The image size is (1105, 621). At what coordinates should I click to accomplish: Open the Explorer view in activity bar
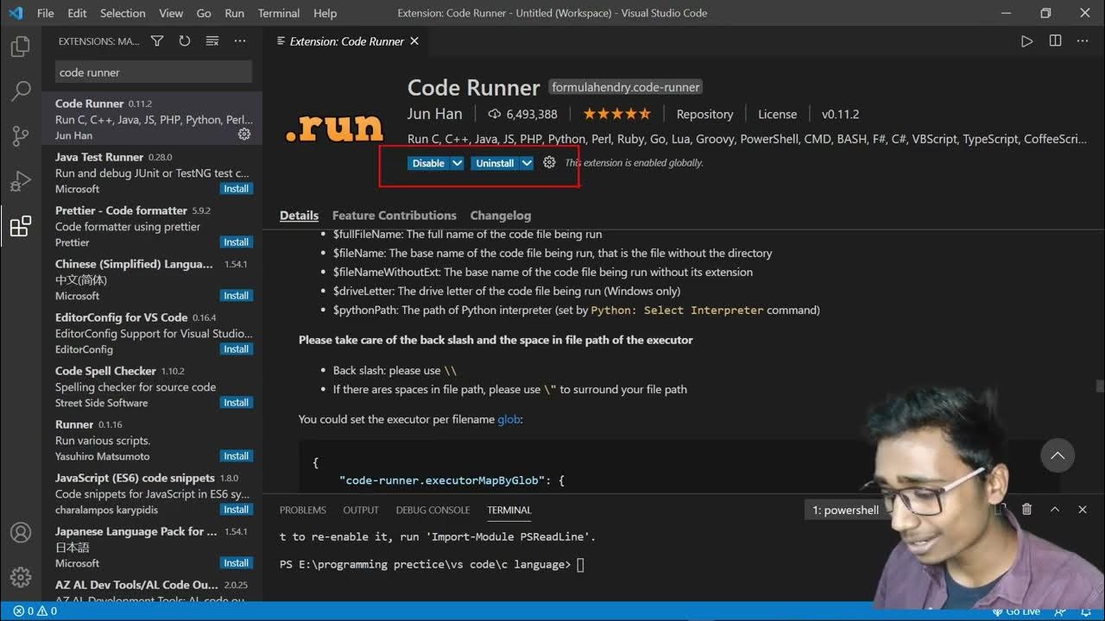pos(21,47)
